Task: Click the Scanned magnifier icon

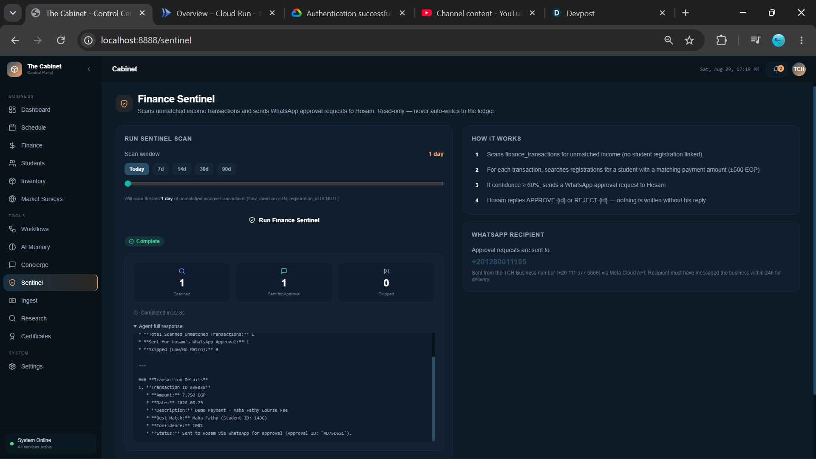Action: [x=182, y=271]
